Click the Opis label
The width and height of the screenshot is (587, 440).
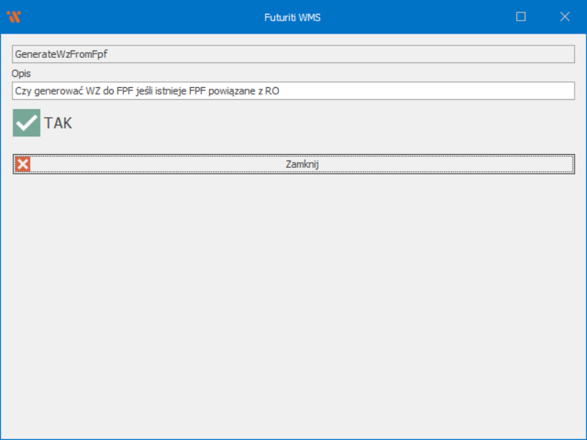(21, 73)
